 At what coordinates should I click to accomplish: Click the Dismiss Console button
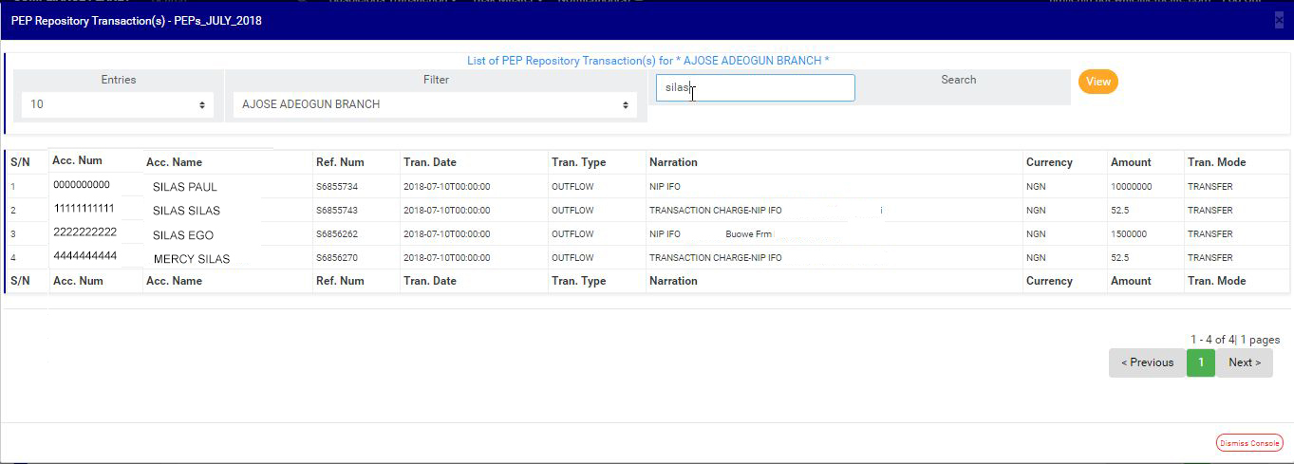pyautogui.click(x=1249, y=443)
